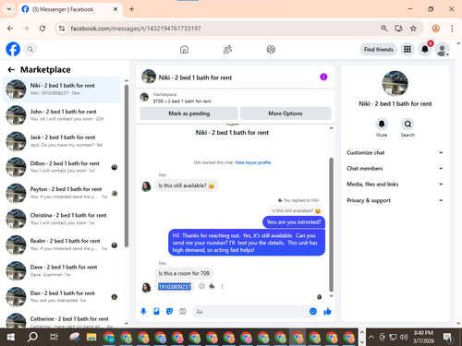Mute the chat with bell icon
462x346 pixels.
382,124
